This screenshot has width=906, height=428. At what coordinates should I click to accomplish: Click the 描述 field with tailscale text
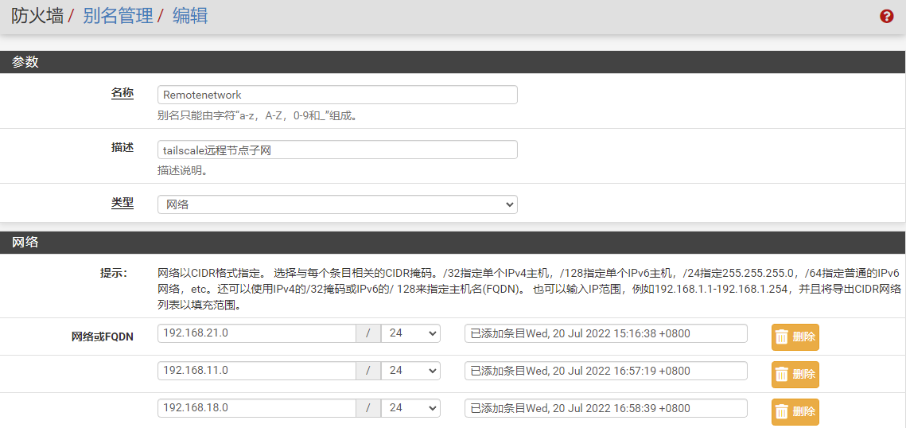point(337,150)
